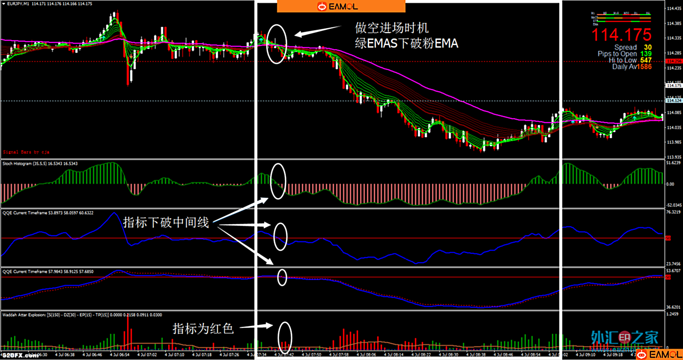Image resolution: width=683 pixels, height=360 pixels.
Task: Click the Spread value 30
Action: click(647, 48)
